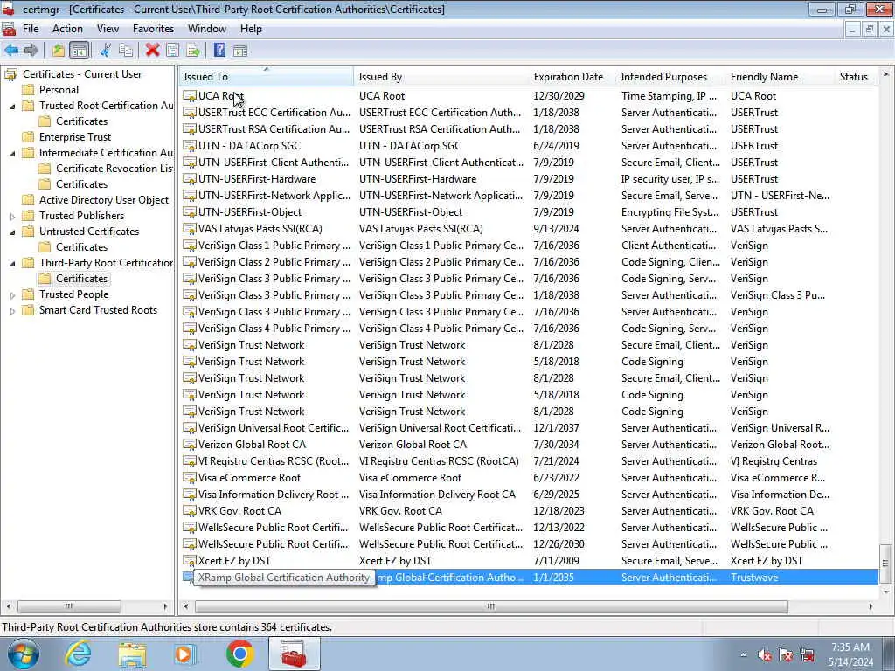Sort by the Friendly Name column header

tap(781, 77)
